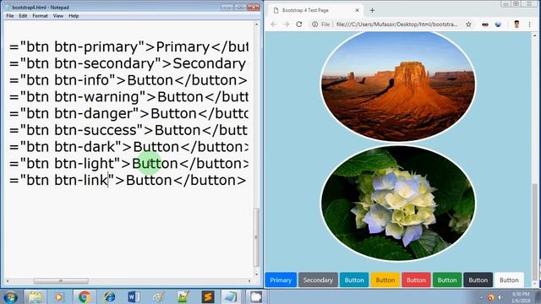Click Notepad's scroll up arrow
541x304 pixels.
(256, 24)
